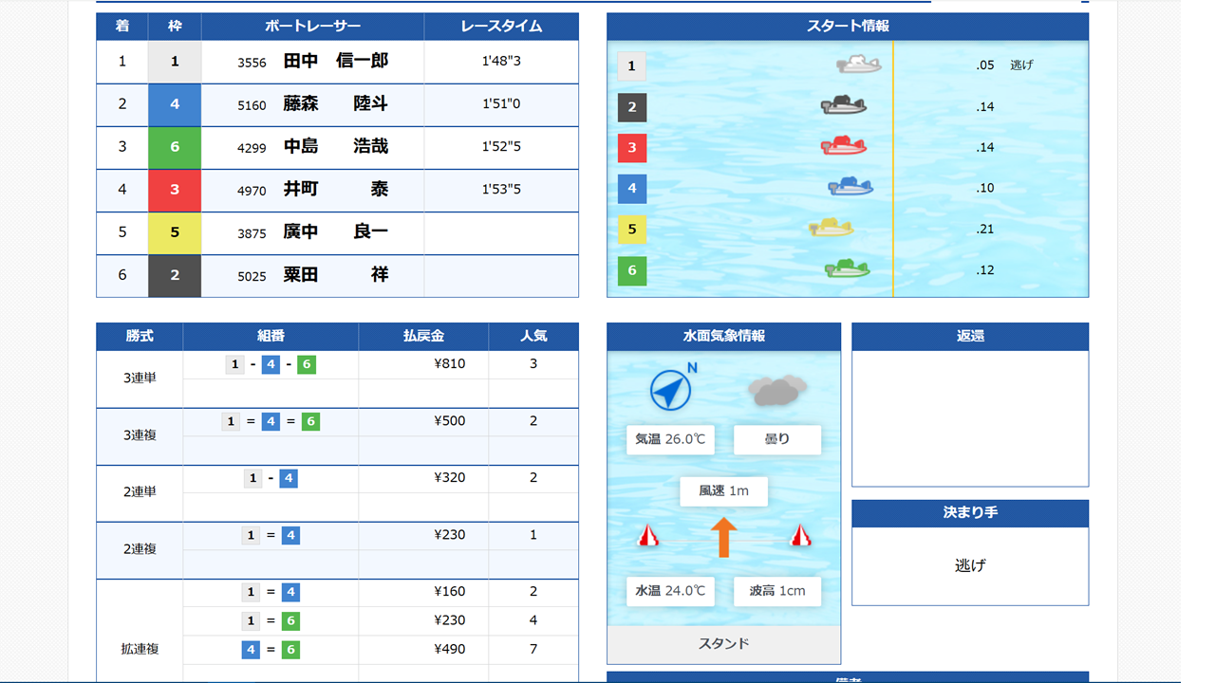The height and width of the screenshot is (683, 1215).
Task: Click the white boat 1 in start info
Action: coord(859,65)
